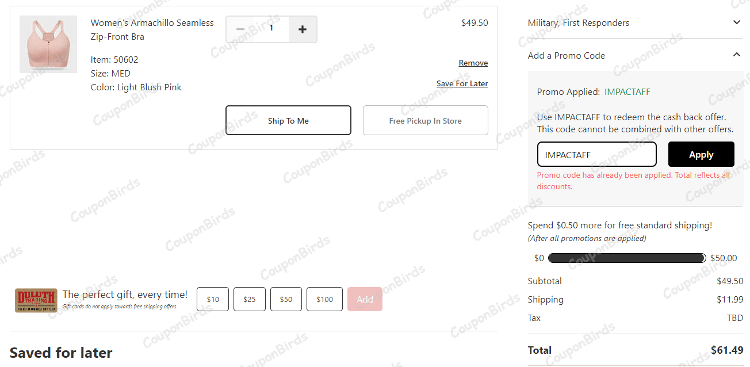Click the plus icon to increase quantity
Viewport: 750px width, 367px height.
(303, 29)
